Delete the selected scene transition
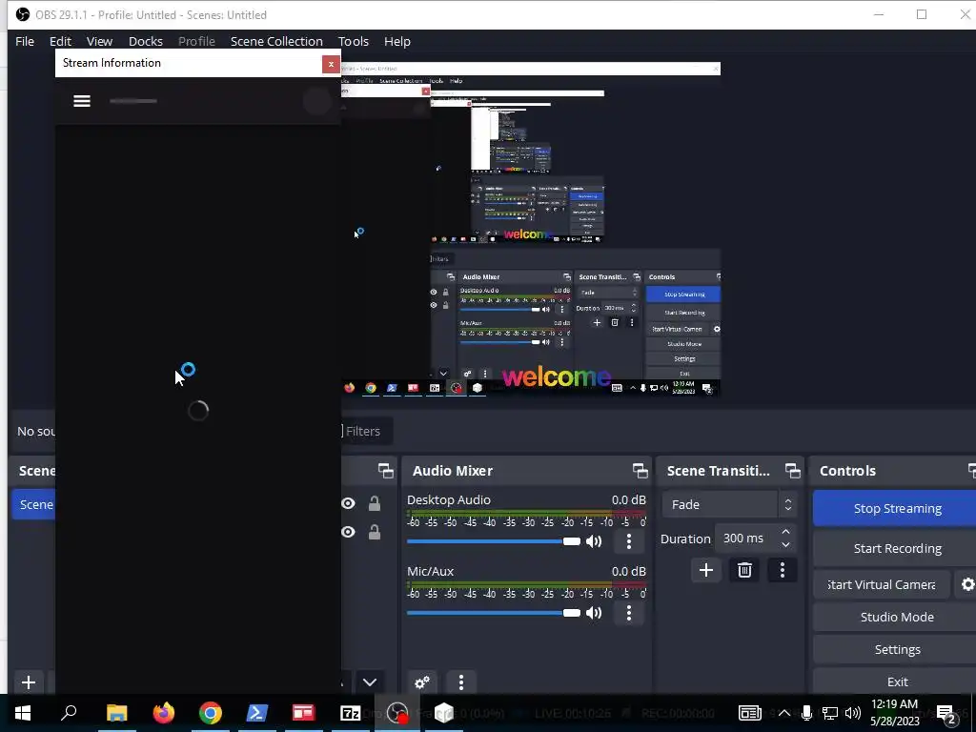The image size is (976, 732). click(x=744, y=570)
